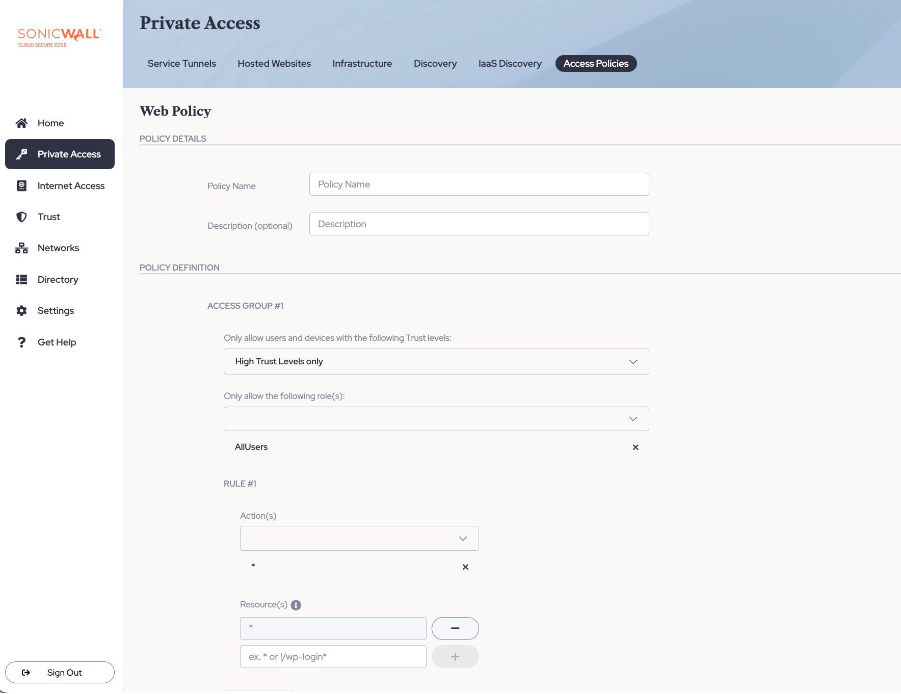901x694 pixels.
Task: Click the Networks topology icon
Action: coord(21,248)
